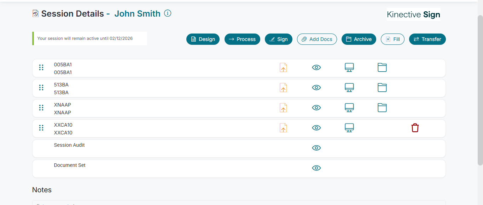Open the folder icon in 513BA row
The height and width of the screenshot is (205, 483).
382,88
